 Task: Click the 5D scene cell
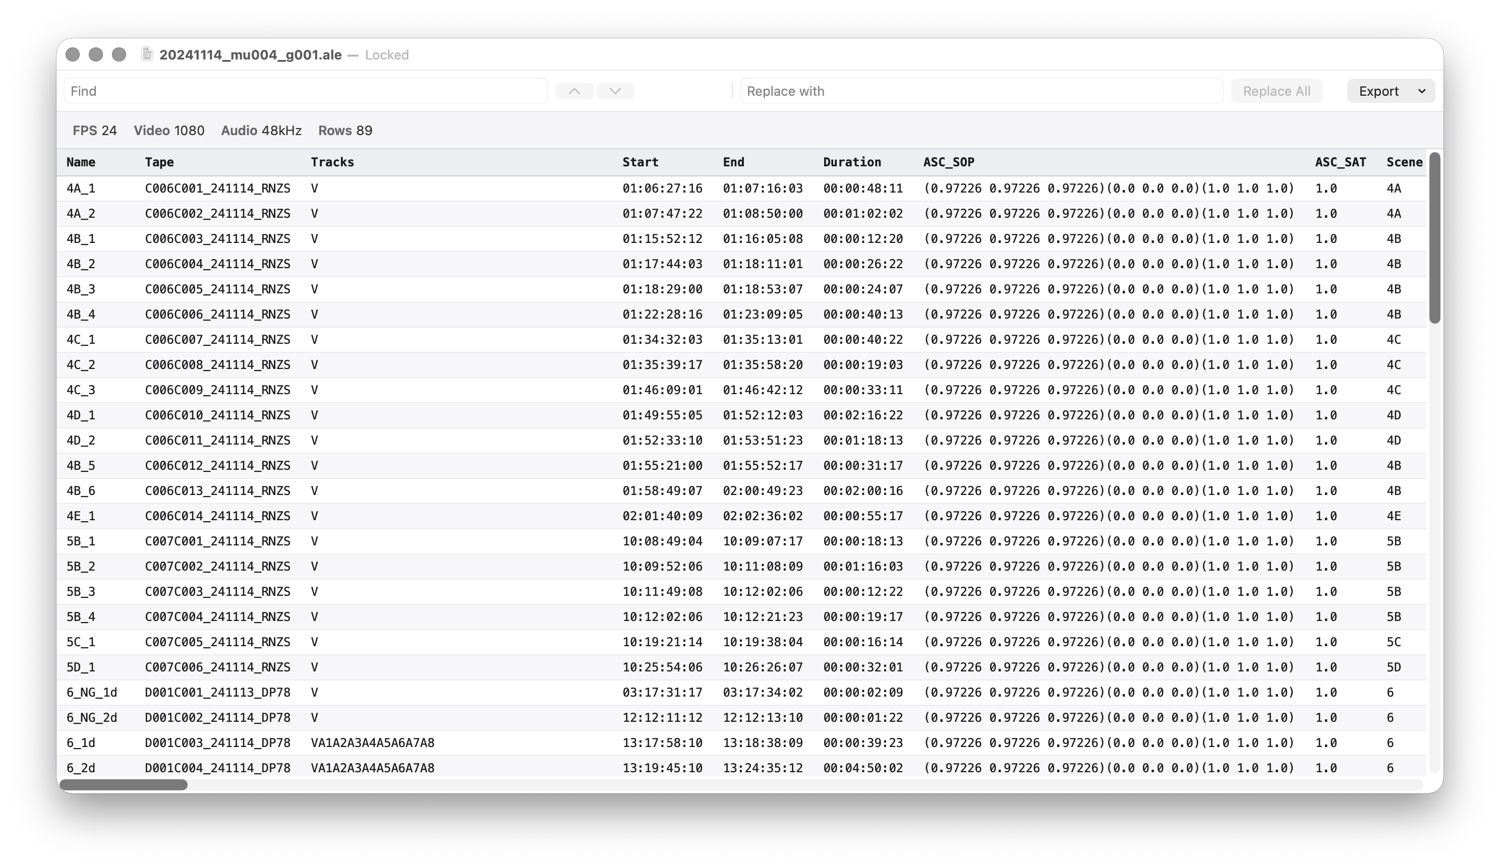click(1394, 667)
